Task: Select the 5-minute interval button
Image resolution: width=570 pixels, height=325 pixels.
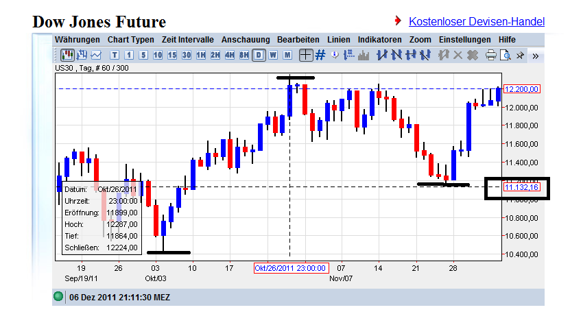Action: 143,56
